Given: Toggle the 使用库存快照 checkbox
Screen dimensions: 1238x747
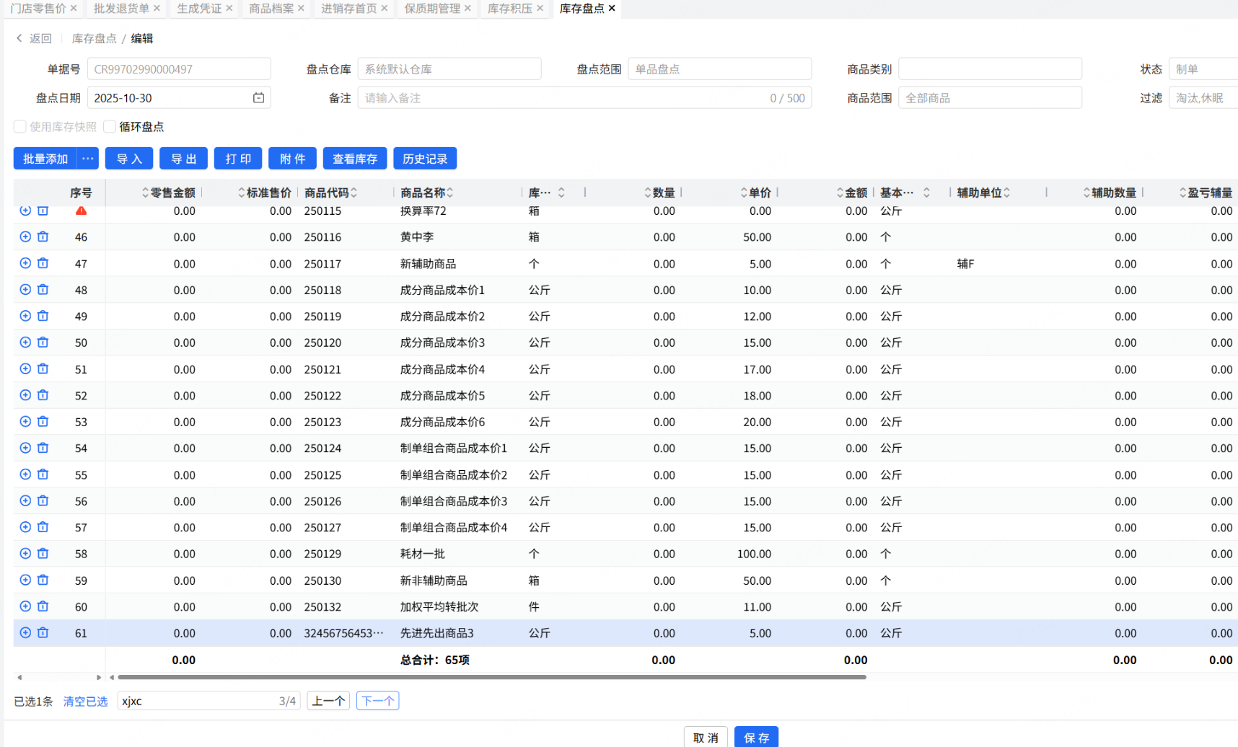Looking at the screenshot, I should (20, 127).
